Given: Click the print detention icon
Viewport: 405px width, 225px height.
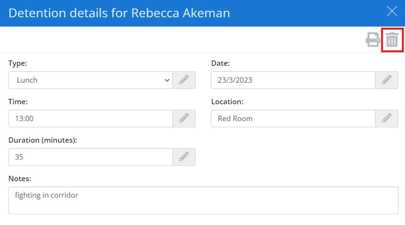Looking at the screenshot, I should [x=373, y=40].
